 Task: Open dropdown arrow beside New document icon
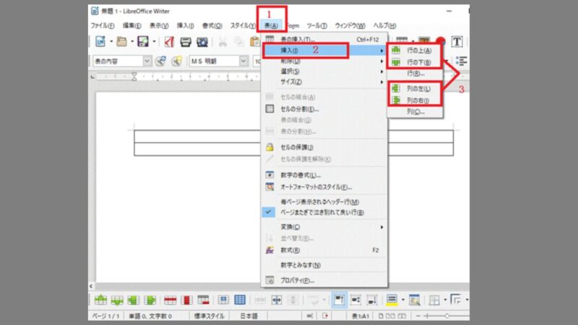click(x=111, y=42)
